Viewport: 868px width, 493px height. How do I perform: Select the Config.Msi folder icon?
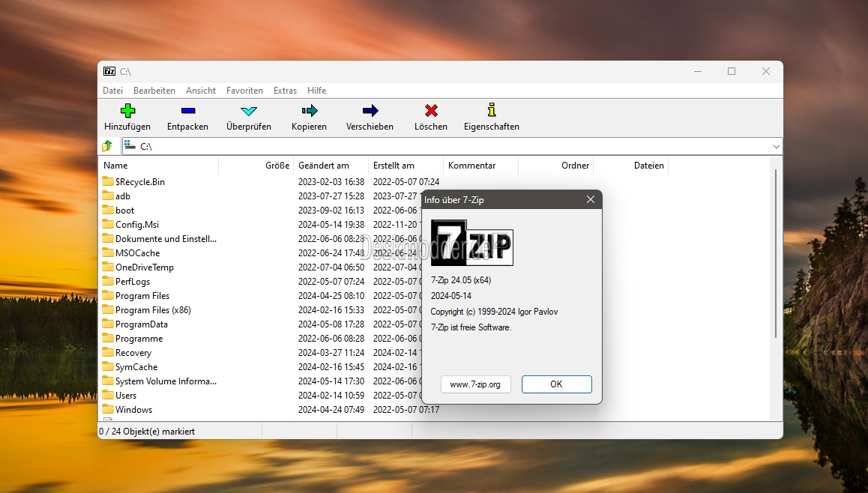tap(108, 224)
